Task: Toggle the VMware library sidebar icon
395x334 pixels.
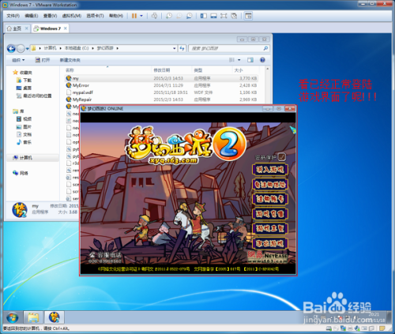Action: click(203, 16)
